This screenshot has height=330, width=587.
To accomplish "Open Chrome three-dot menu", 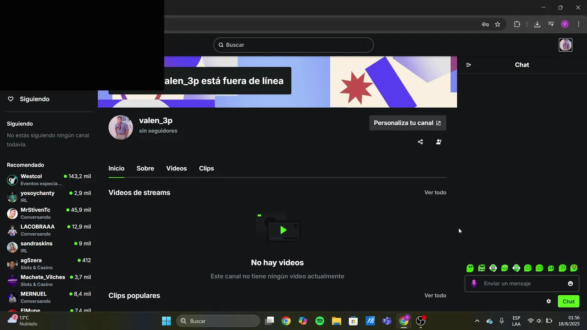I will click(578, 24).
